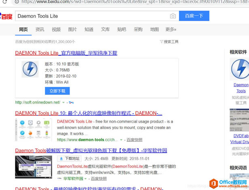The width and height of the screenshot is (249, 190).
Task: Open DAEMON Tools 最棒的映像制作软件 result
Action: click(x=89, y=188)
